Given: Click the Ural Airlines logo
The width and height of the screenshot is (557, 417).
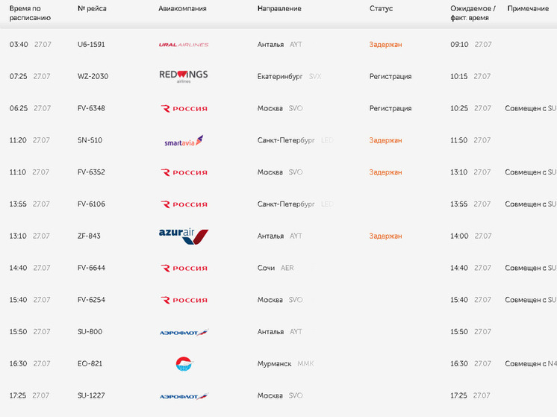Looking at the screenshot, I should (x=184, y=45).
